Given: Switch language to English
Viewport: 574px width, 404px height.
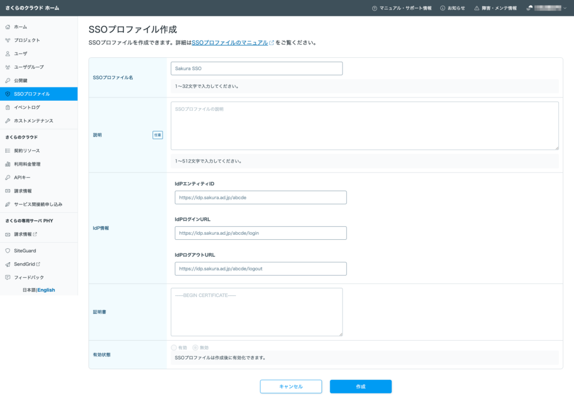Looking at the screenshot, I should coord(46,290).
